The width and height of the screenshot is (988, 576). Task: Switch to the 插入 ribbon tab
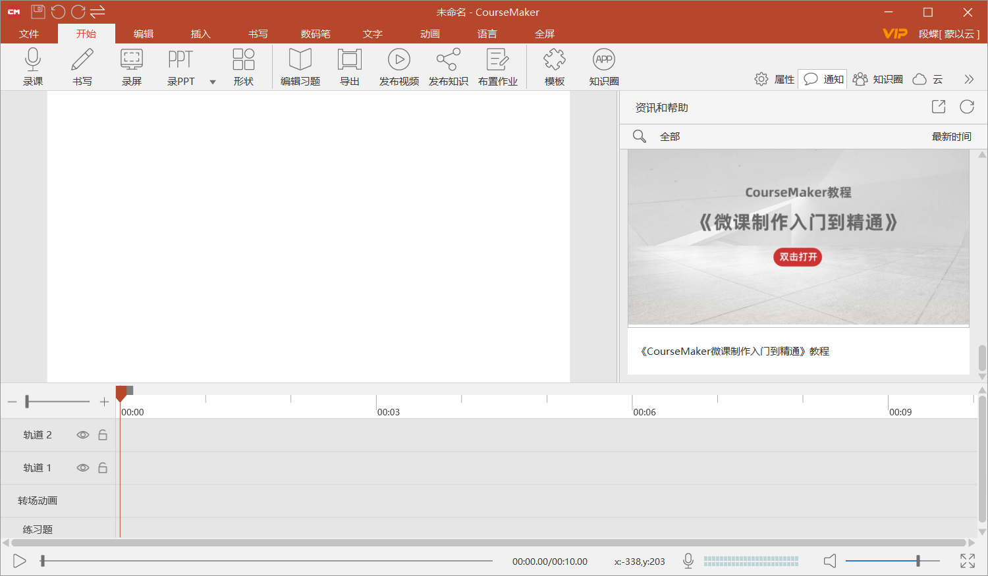point(201,34)
